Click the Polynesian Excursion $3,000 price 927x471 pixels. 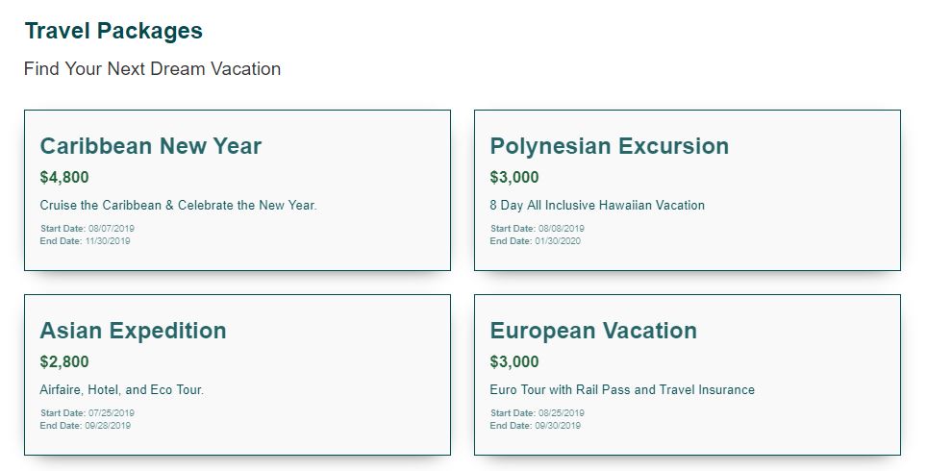514,178
